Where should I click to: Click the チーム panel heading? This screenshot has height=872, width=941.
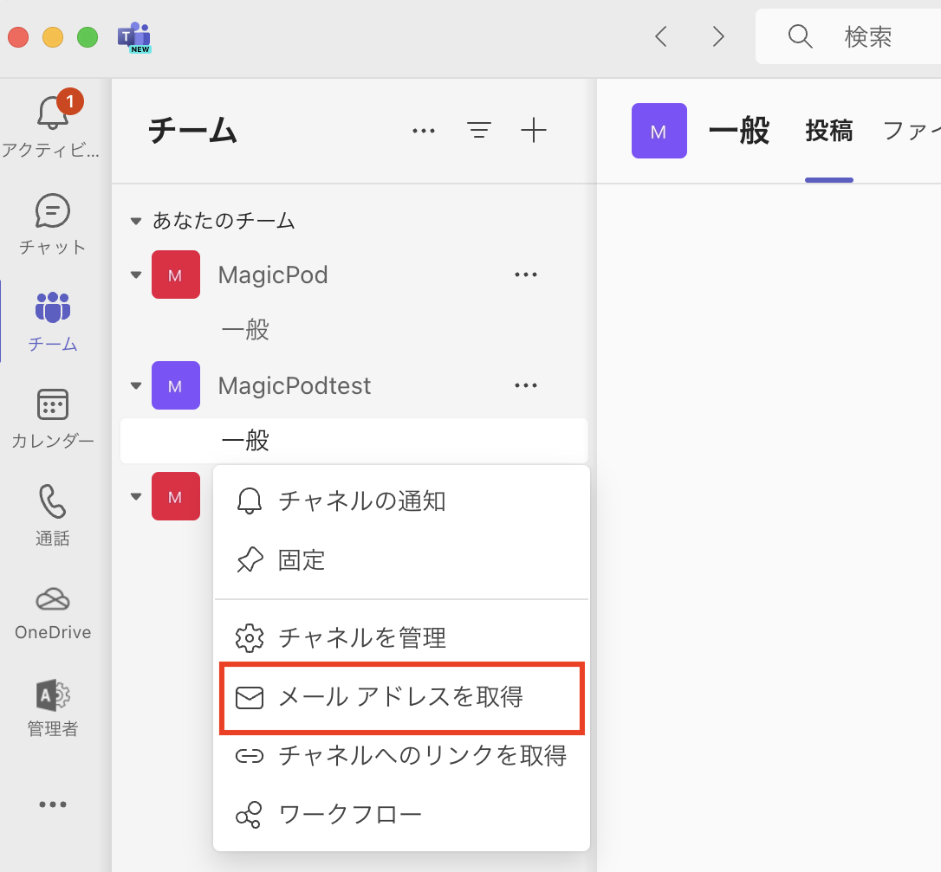(x=192, y=130)
